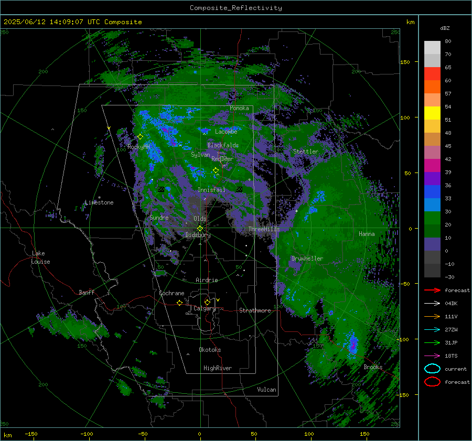
Task: Click the Cochrane label
Action: click(171, 293)
